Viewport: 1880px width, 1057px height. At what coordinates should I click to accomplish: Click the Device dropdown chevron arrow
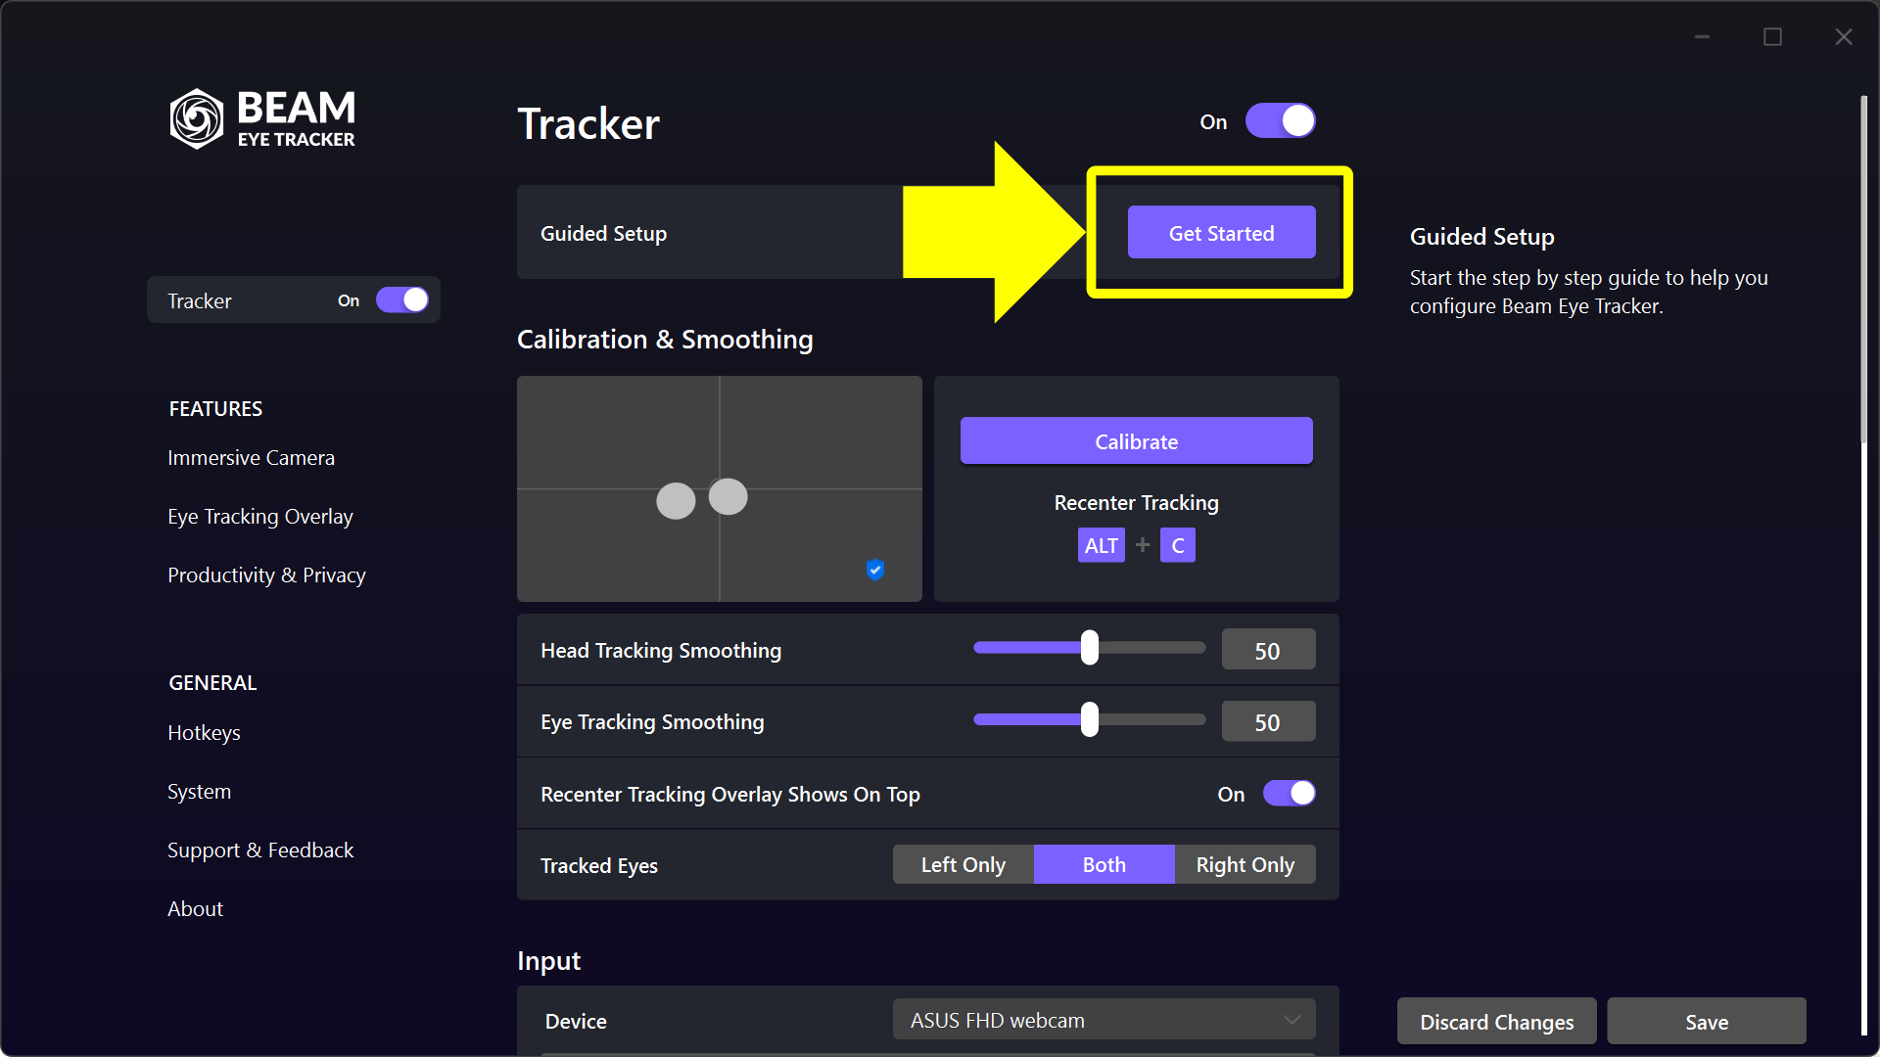pos(1292,1020)
